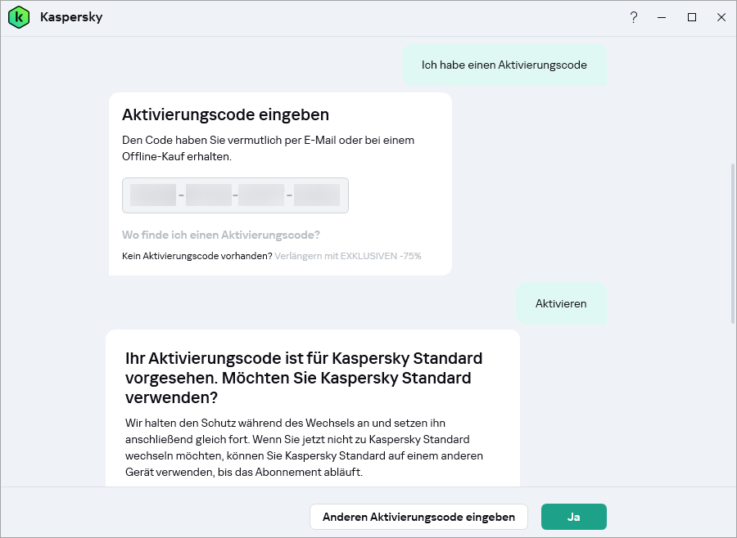Viewport: 737px width, 538px height.
Task: Maximize the Kaspersky window
Action: click(x=692, y=17)
